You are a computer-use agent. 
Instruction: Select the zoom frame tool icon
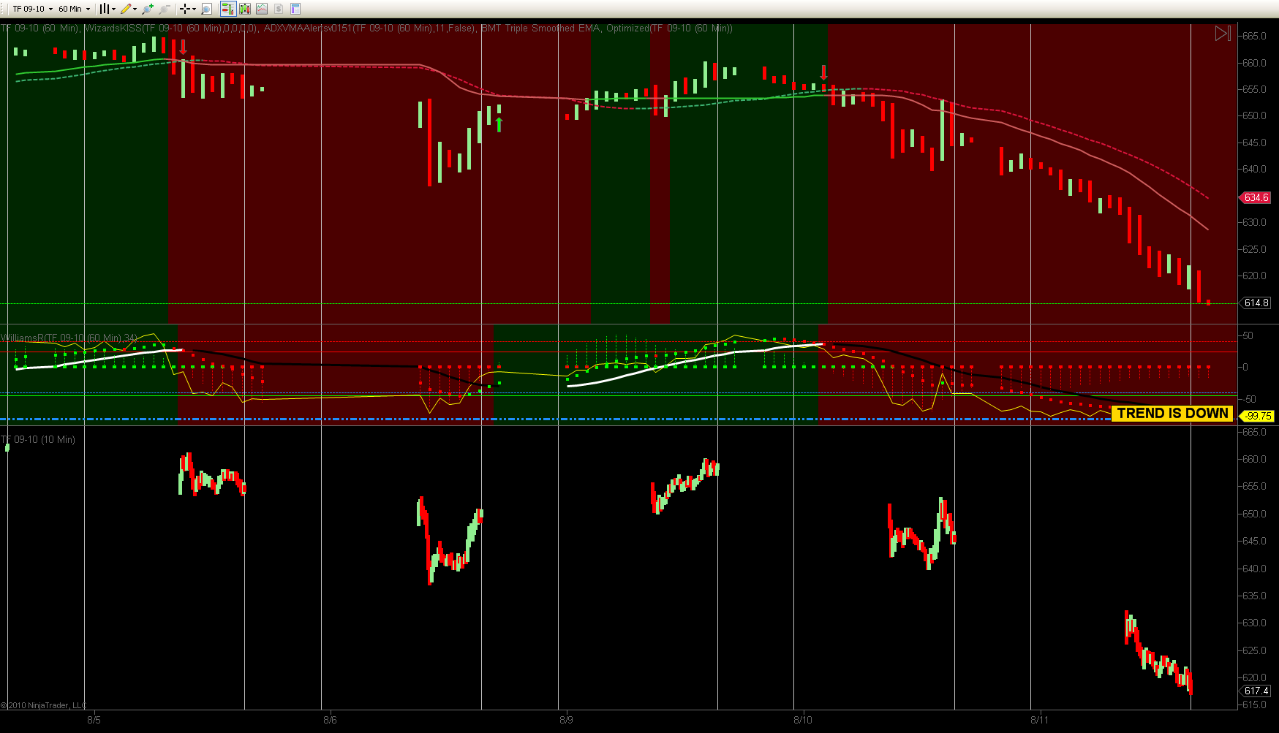click(x=206, y=9)
